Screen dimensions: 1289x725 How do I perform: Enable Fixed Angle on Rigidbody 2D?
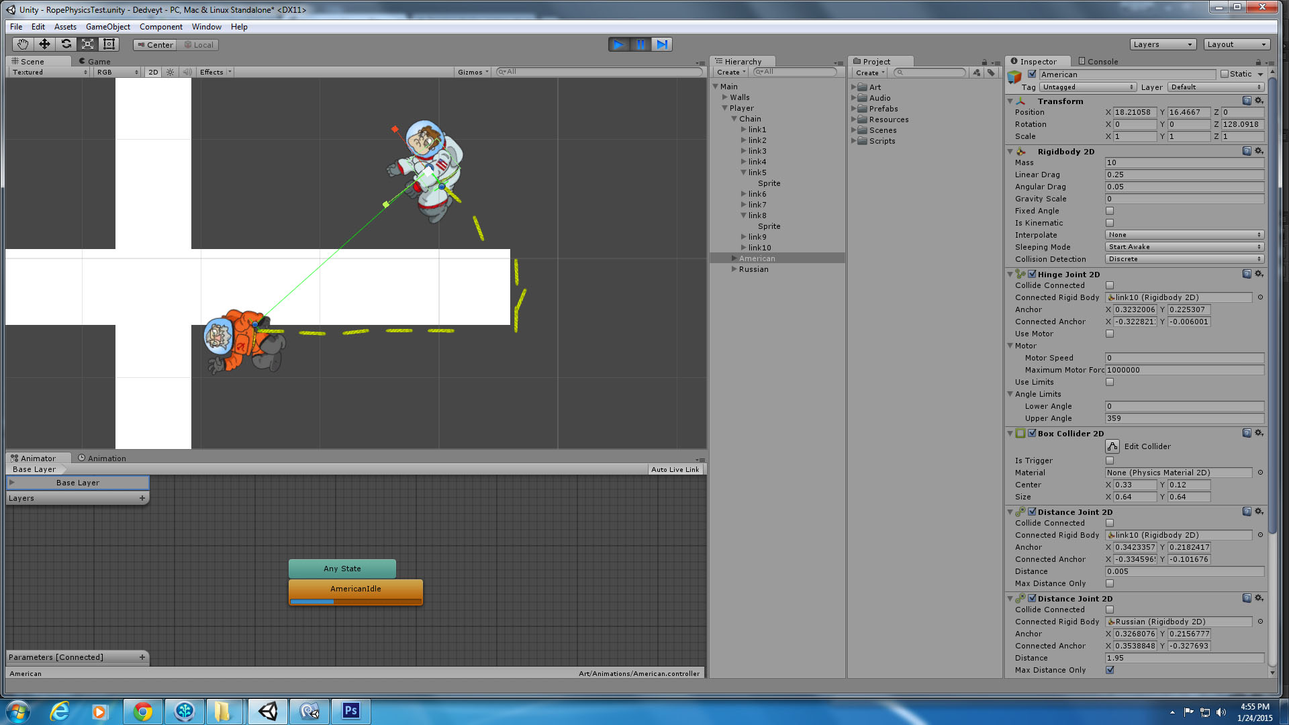point(1110,211)
